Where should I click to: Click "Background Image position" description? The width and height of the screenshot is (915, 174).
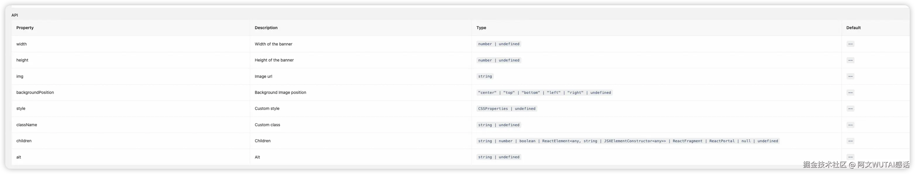coord(280,93)
